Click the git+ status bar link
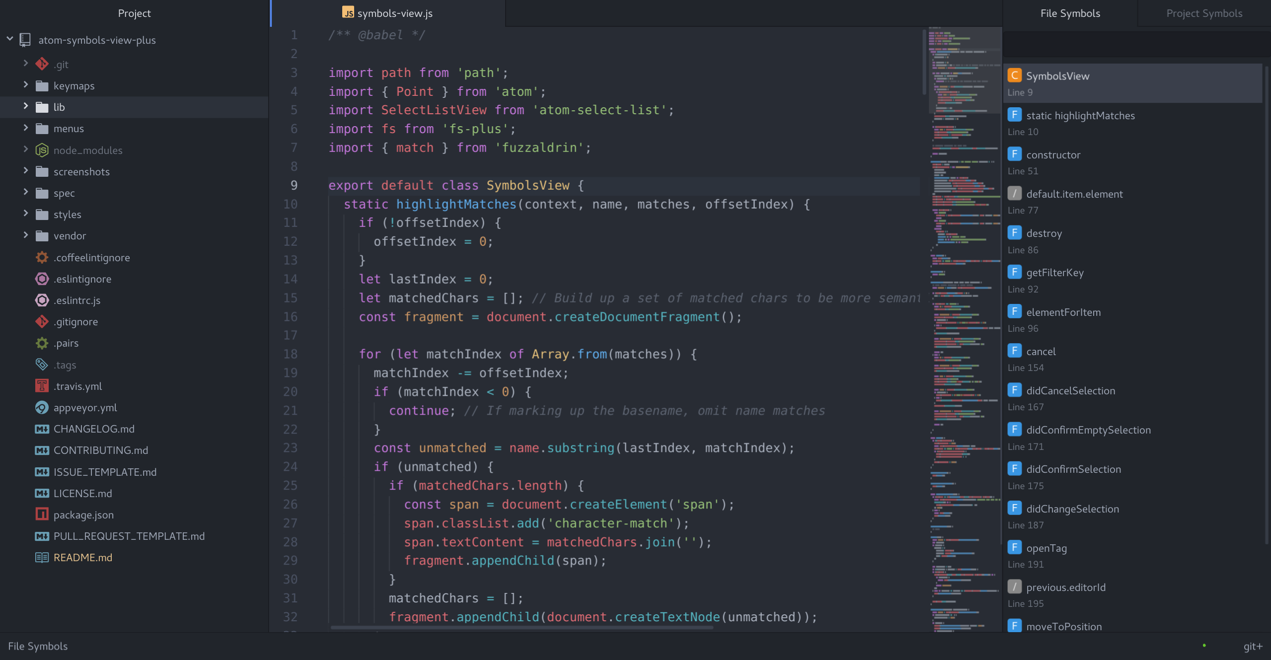This screenshot has width=1271, height=660. pos(1252,646)
